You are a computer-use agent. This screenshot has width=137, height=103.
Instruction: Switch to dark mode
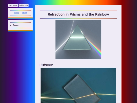tap(13, 5)
